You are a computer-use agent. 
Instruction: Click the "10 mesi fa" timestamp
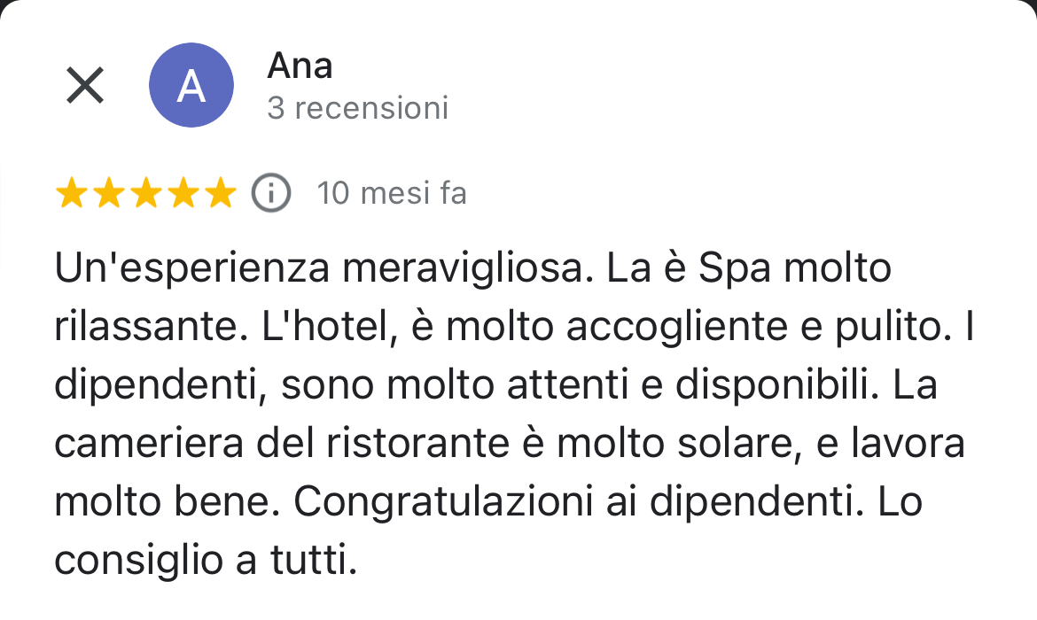[391, 193]
